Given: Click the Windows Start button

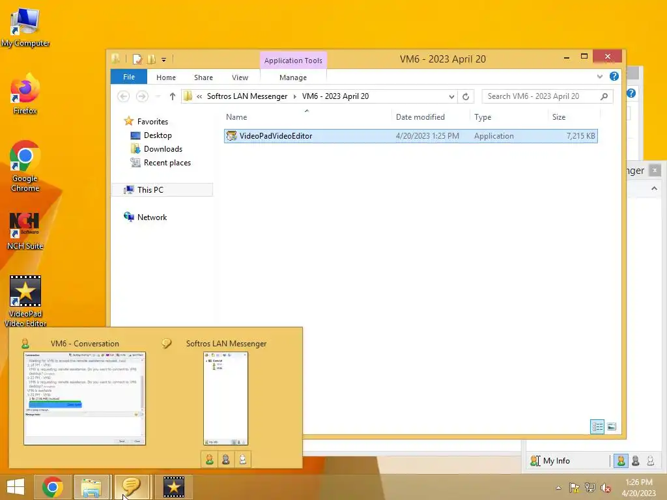Looking at the screenshot, I should point(16,487).
